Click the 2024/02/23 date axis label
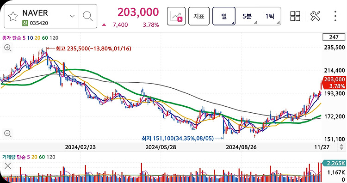347x183 pixels. tap(81, 147)
